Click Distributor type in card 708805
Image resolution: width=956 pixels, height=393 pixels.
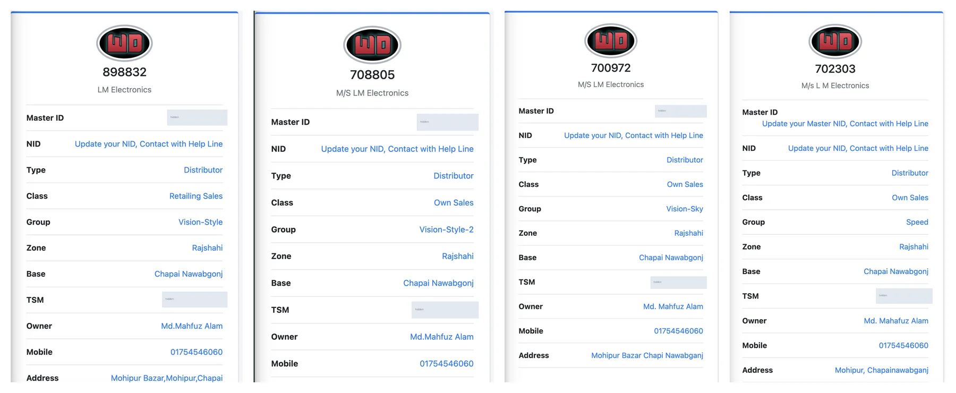[453, 176]
